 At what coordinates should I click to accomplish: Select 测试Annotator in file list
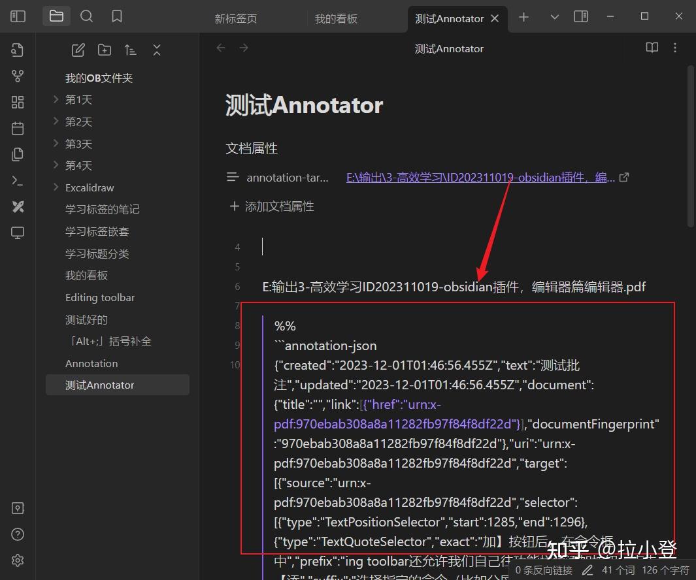(x=118, y=385)
